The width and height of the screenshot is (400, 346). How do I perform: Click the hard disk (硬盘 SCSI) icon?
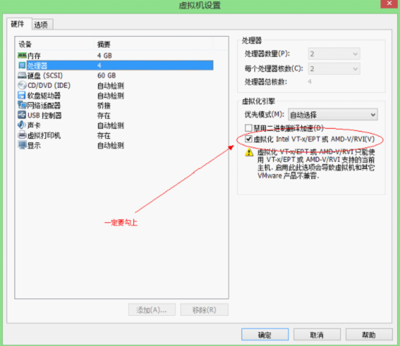pos(22,76)
